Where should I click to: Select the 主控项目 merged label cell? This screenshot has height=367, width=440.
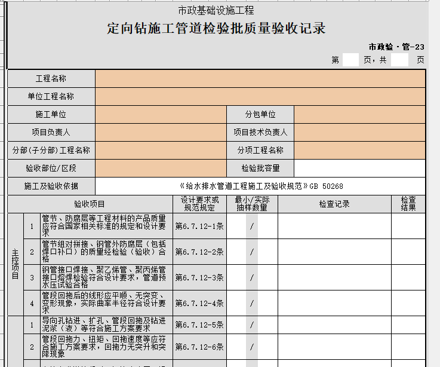(15, 265)
